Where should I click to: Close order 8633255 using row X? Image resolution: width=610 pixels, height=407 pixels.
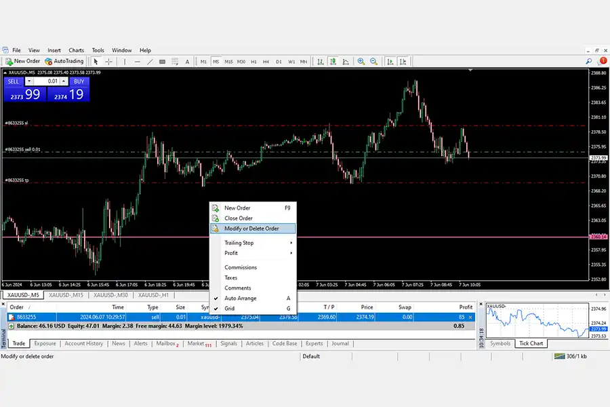coord(470,317)
